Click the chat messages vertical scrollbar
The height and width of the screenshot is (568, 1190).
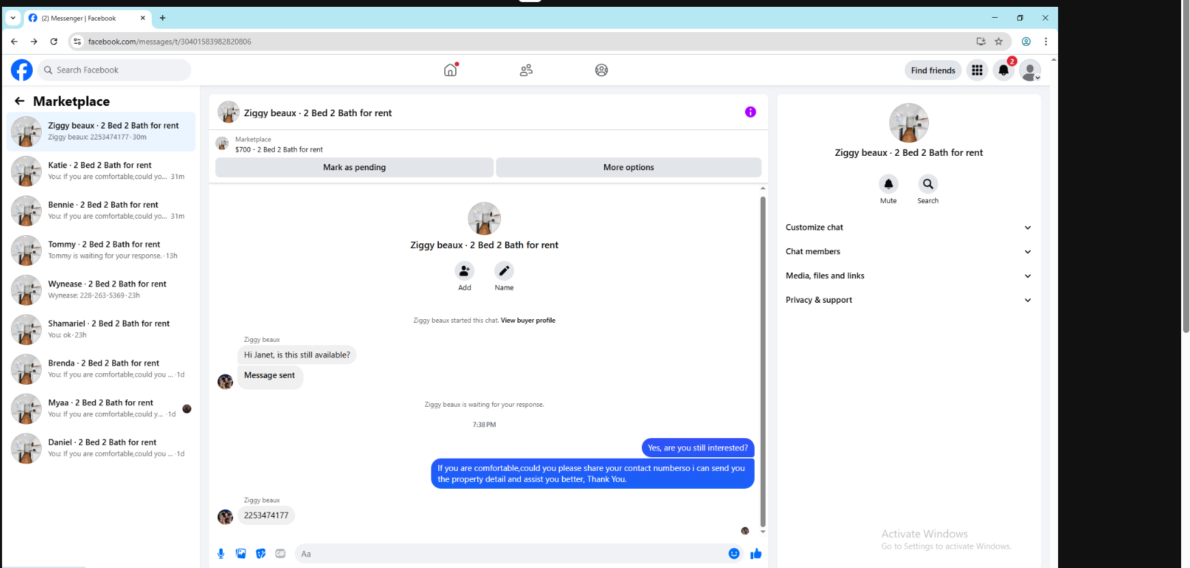(x=763, y=361)
